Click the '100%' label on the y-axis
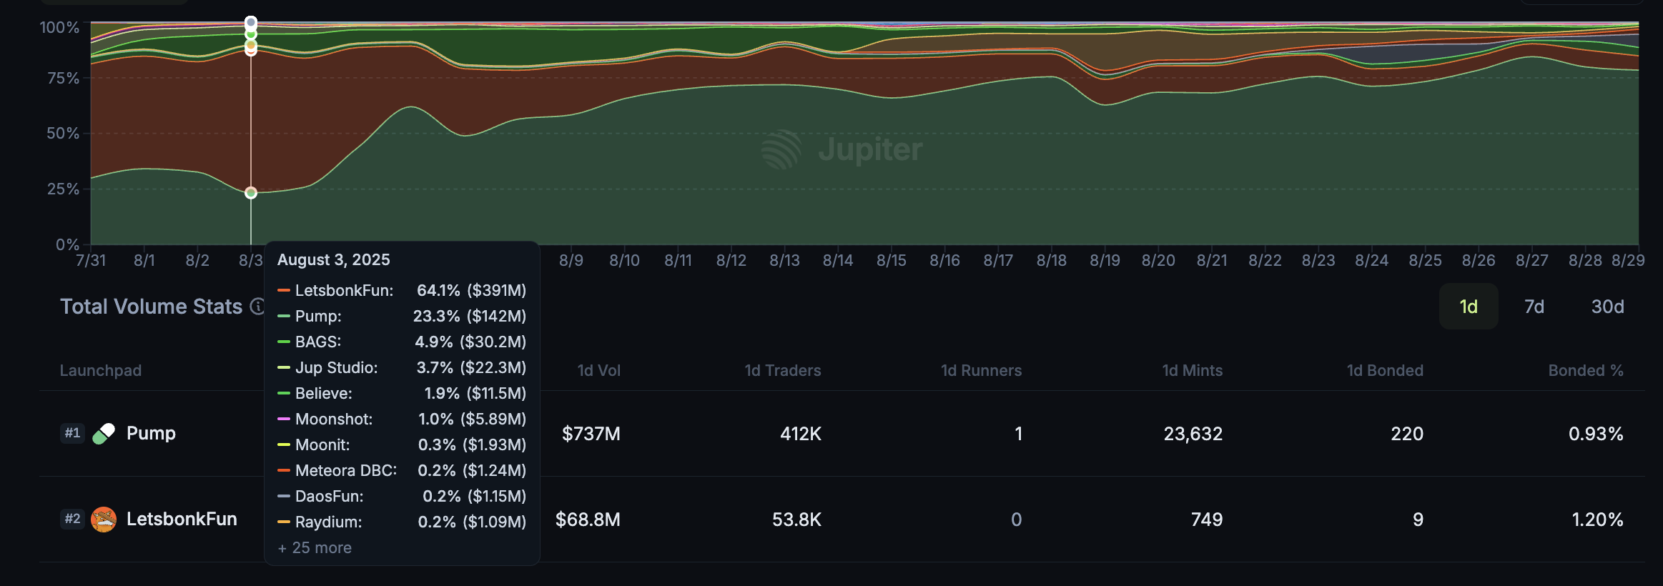1663x586 pixels. coord(59,27)
